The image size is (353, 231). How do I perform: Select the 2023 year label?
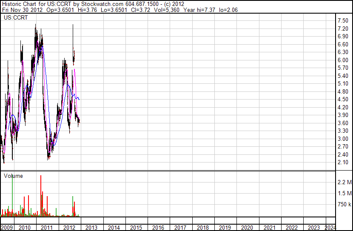pos(314,228)
